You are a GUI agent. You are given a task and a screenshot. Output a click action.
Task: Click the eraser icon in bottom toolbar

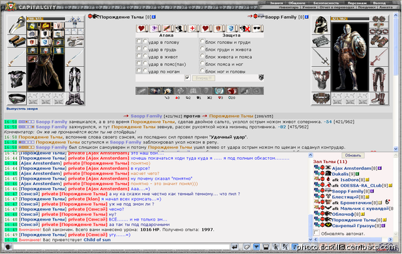pyautogui.click(x=247, y=247)
